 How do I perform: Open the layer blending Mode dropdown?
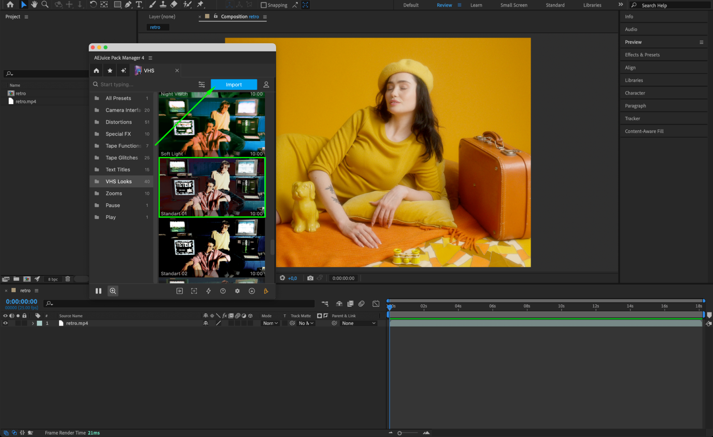point(270,323)
